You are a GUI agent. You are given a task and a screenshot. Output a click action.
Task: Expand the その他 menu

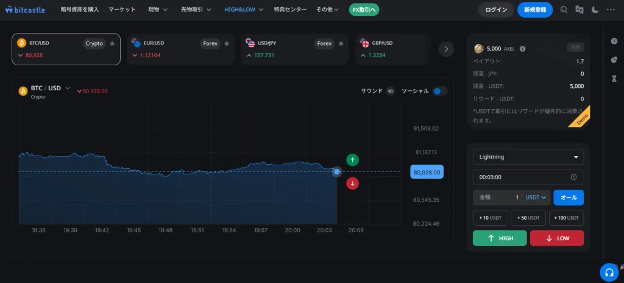pyautogui.click(x=327, y=10)
